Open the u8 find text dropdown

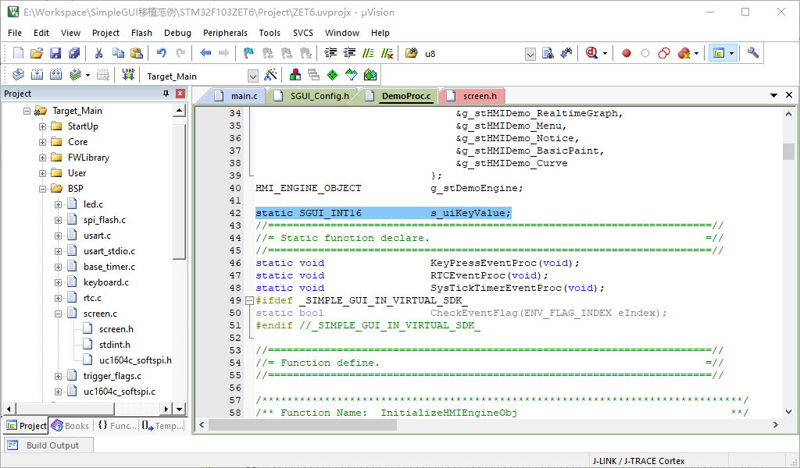pos(530,54)
